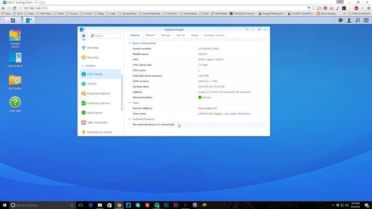372x209 pixels.
Task: Open DSM search magnifier in top bar
Action: tap(357, 20)
